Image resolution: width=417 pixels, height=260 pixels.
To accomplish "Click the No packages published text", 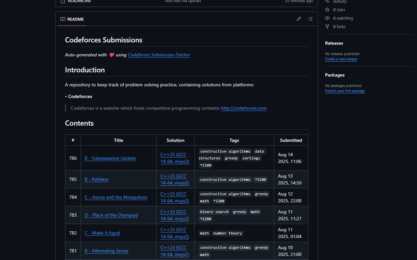I will 343,86.
